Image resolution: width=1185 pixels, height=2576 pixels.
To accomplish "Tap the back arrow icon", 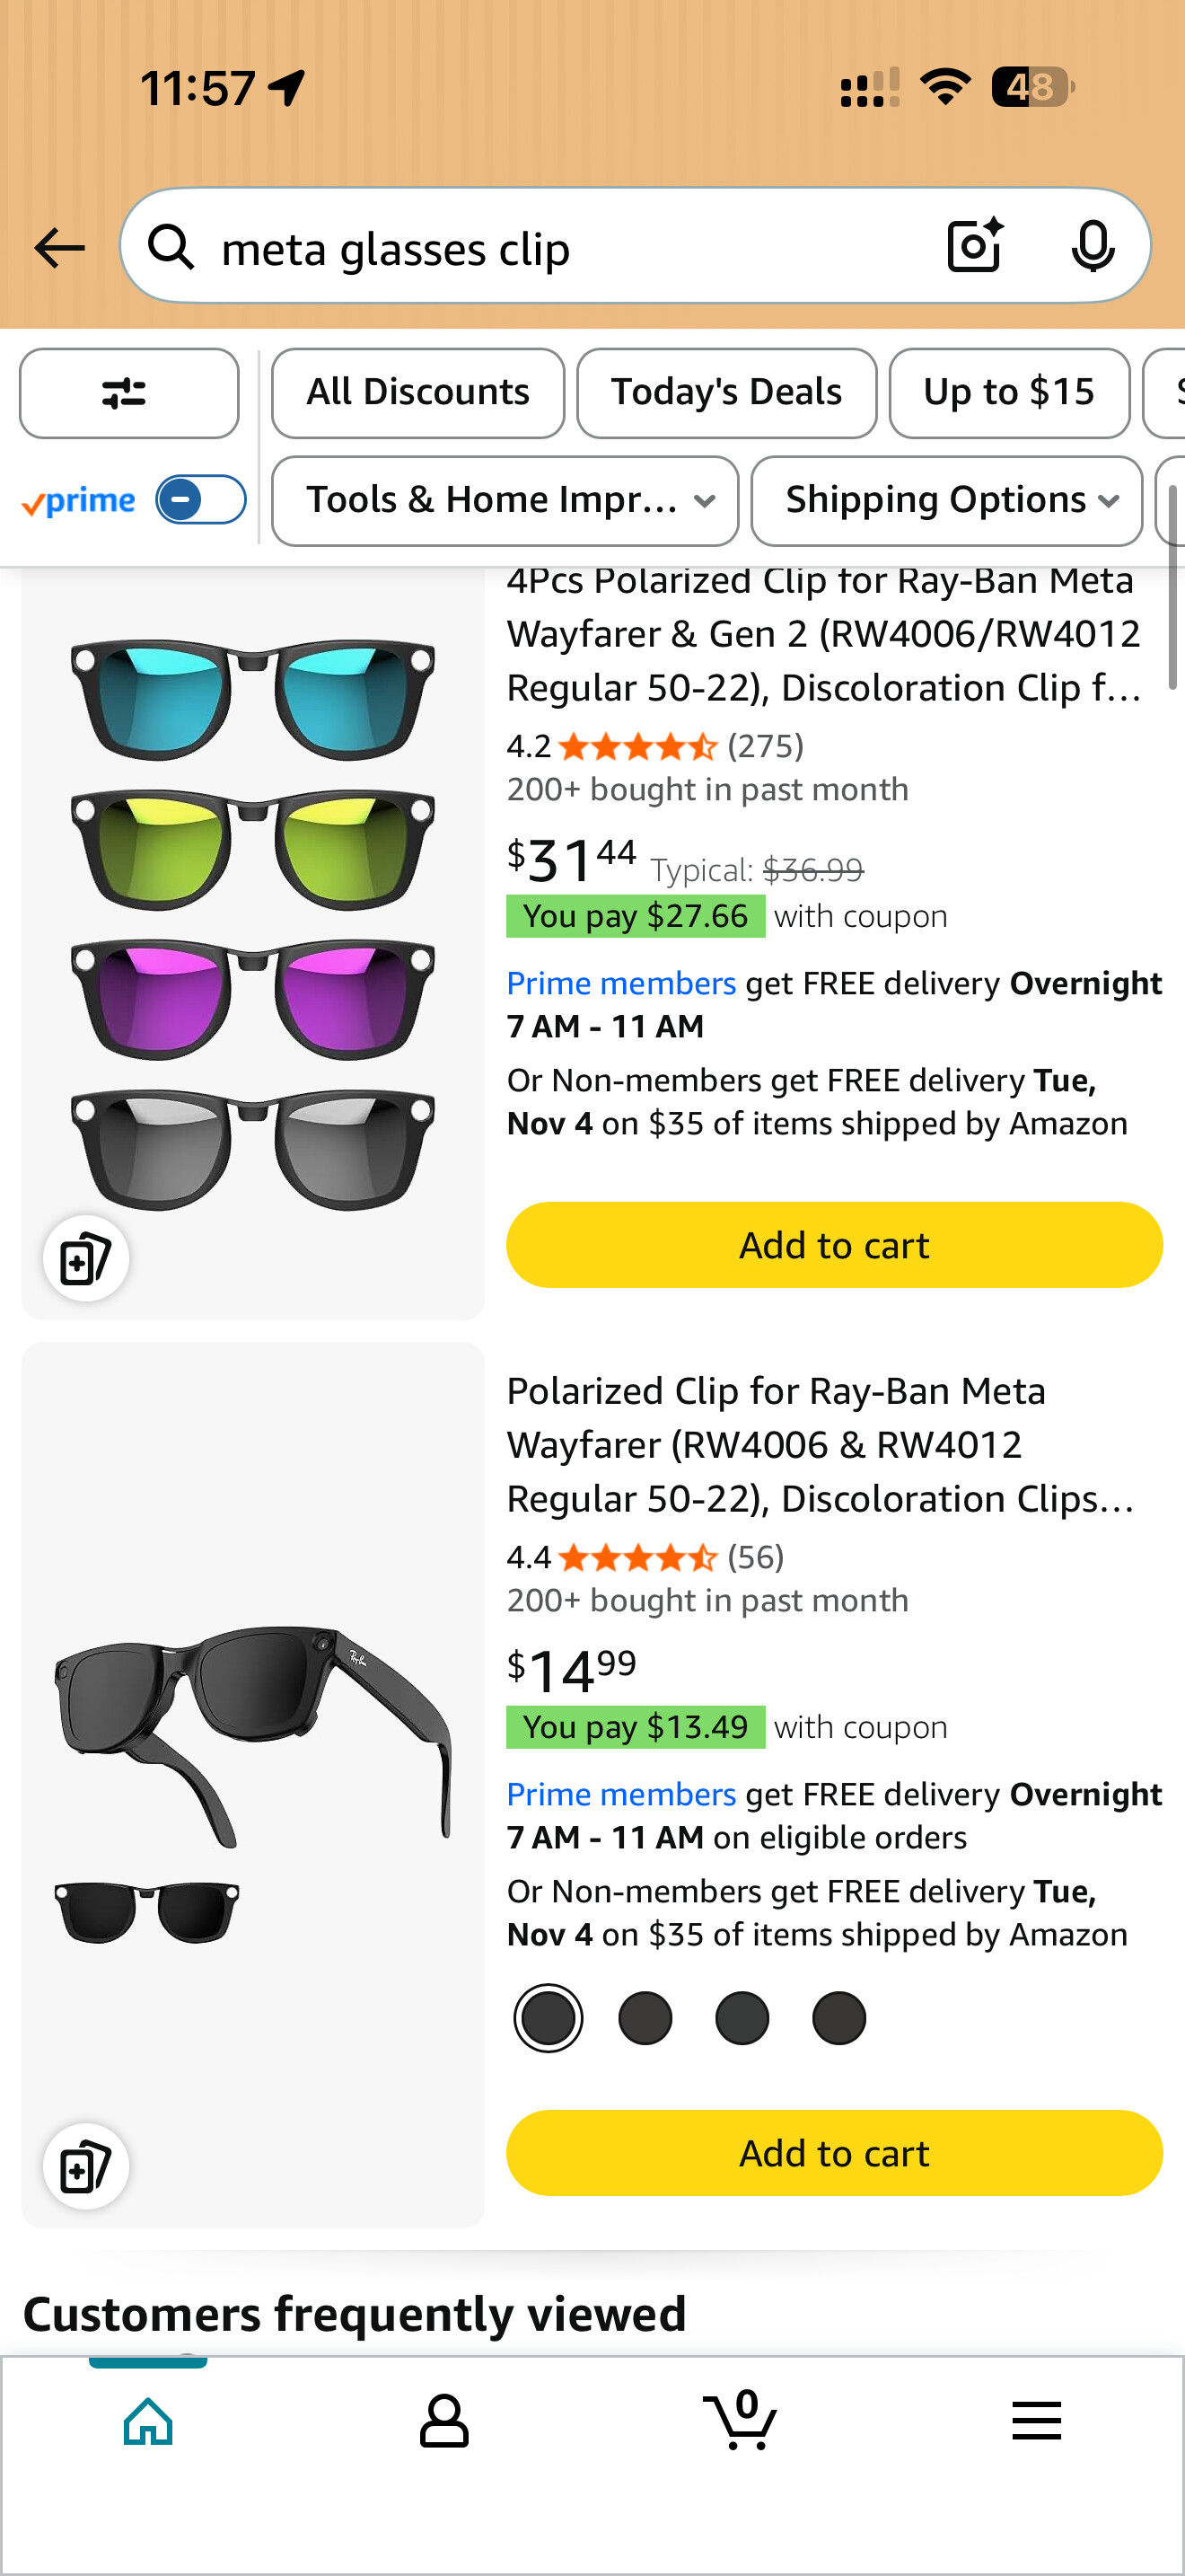I will (x=59, y=248).
